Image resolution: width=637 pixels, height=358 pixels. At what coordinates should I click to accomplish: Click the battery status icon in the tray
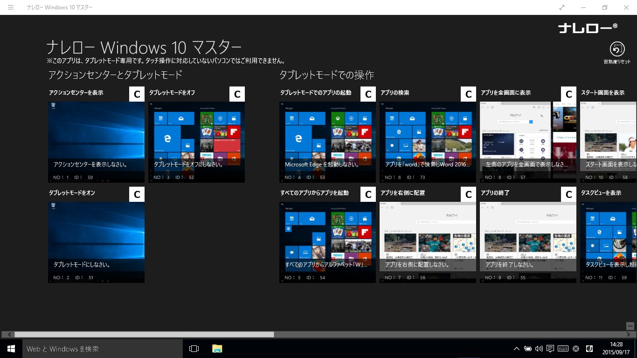point(527,348)
